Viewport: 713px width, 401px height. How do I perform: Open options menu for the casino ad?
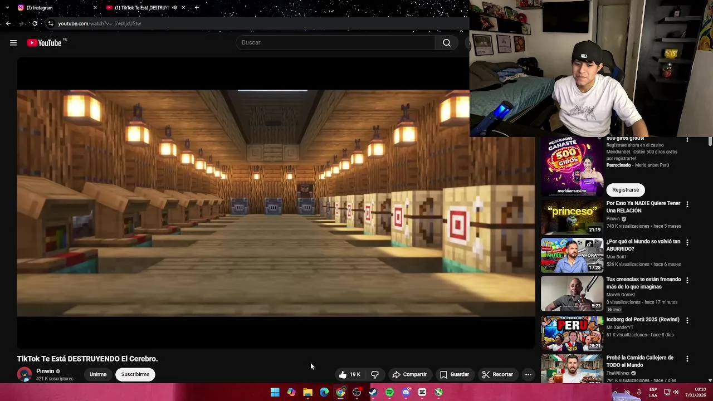click(x=687, y=140)
